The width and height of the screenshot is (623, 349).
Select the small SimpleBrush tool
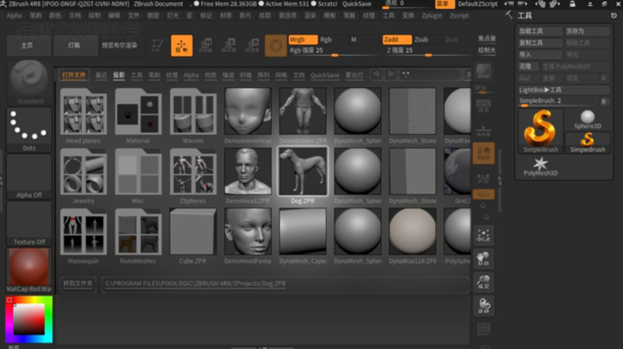pos(588,143)
